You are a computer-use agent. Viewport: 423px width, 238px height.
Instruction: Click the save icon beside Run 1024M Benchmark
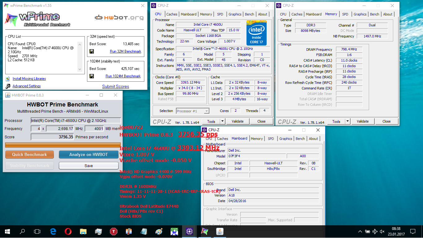pyautogui.click(x=92, y=76)
